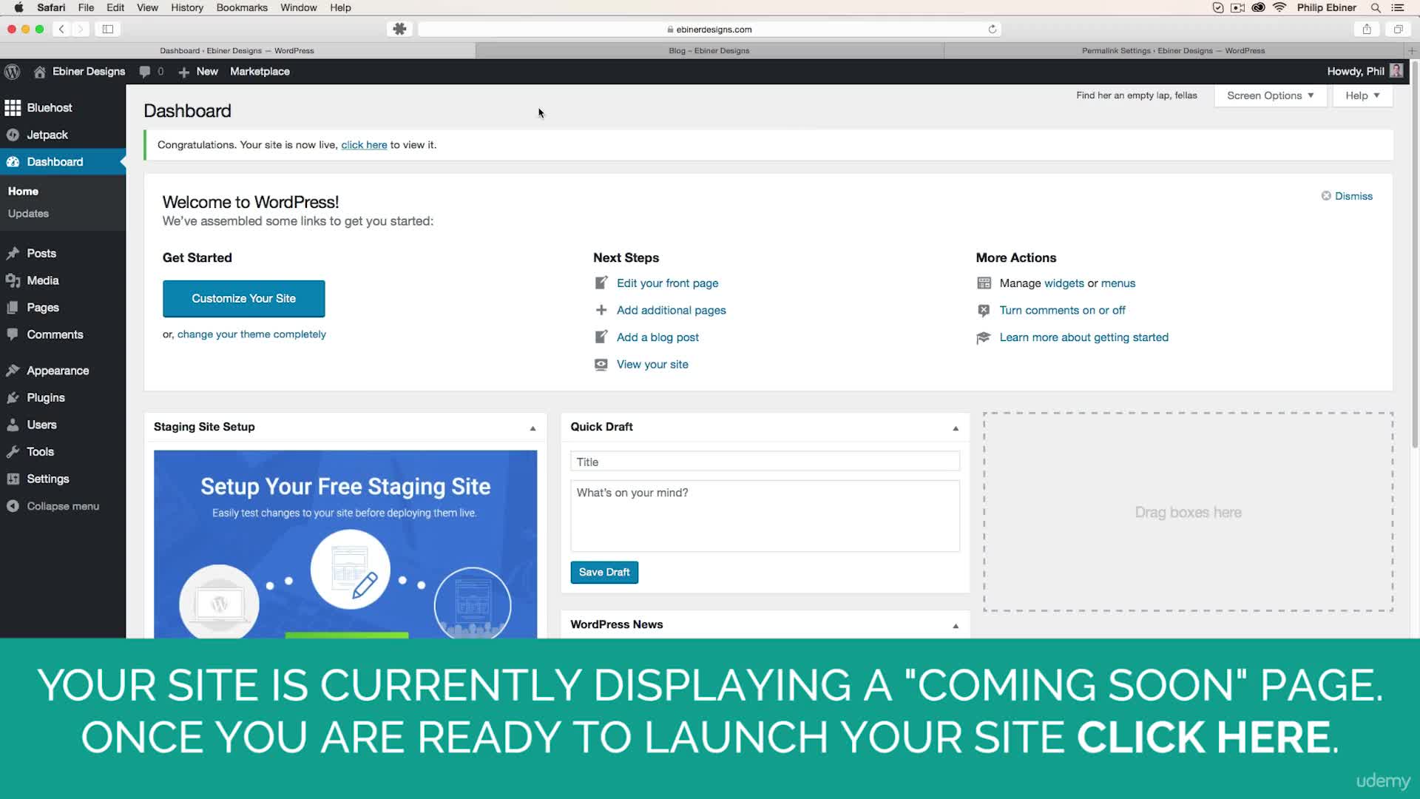Viewport: 1420px width, 799px height.
Task: Click the Tools wrench icon
Action: click(x=13, y=452)
